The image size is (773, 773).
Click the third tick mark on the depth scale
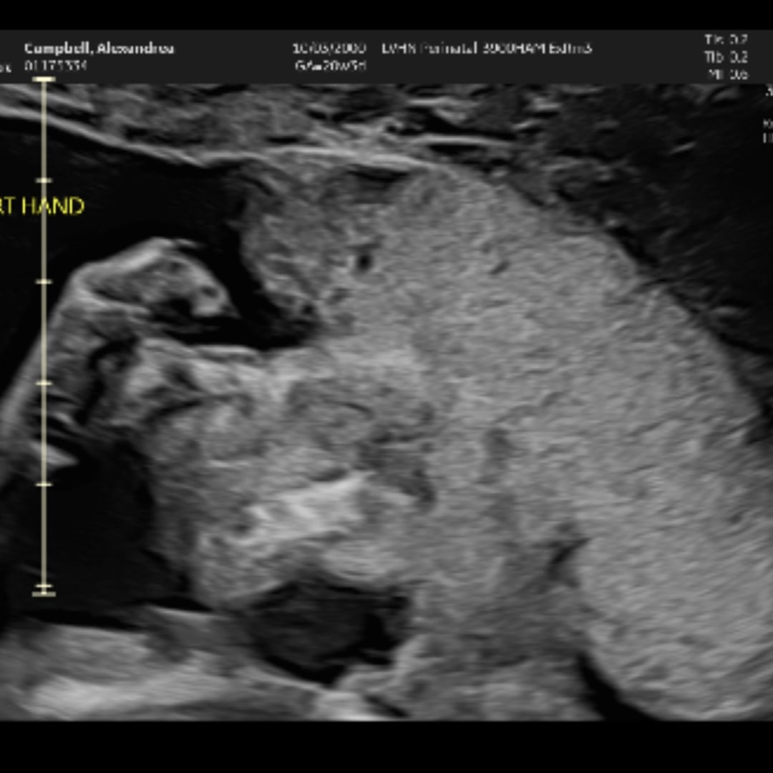[44, 383]
